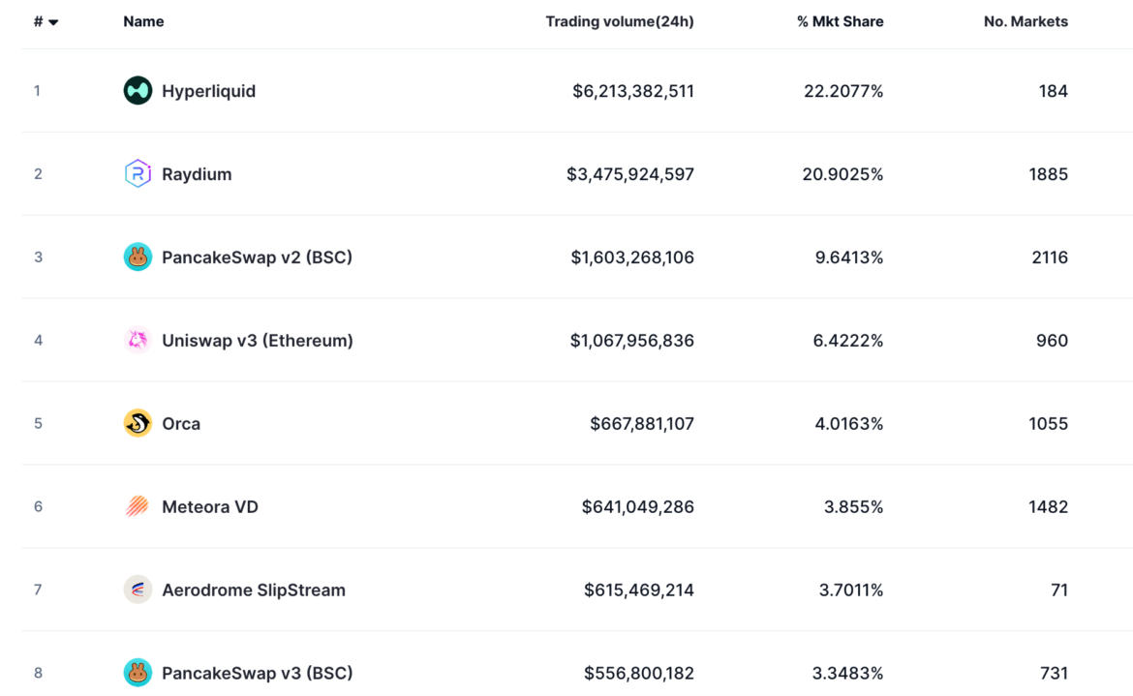
Task: Click the PancakeSwap v3 logo icon
Action: click(138, 673)
